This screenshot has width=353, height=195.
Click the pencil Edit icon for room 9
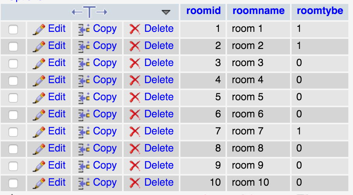pyautogui.click(x=39, y=166)
